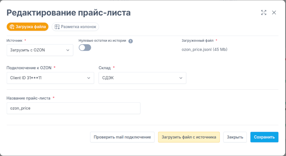Viewport: 286px width, 156px height.
Task: Switch to the Загрузка файла tab
Action: click(28, 27)
